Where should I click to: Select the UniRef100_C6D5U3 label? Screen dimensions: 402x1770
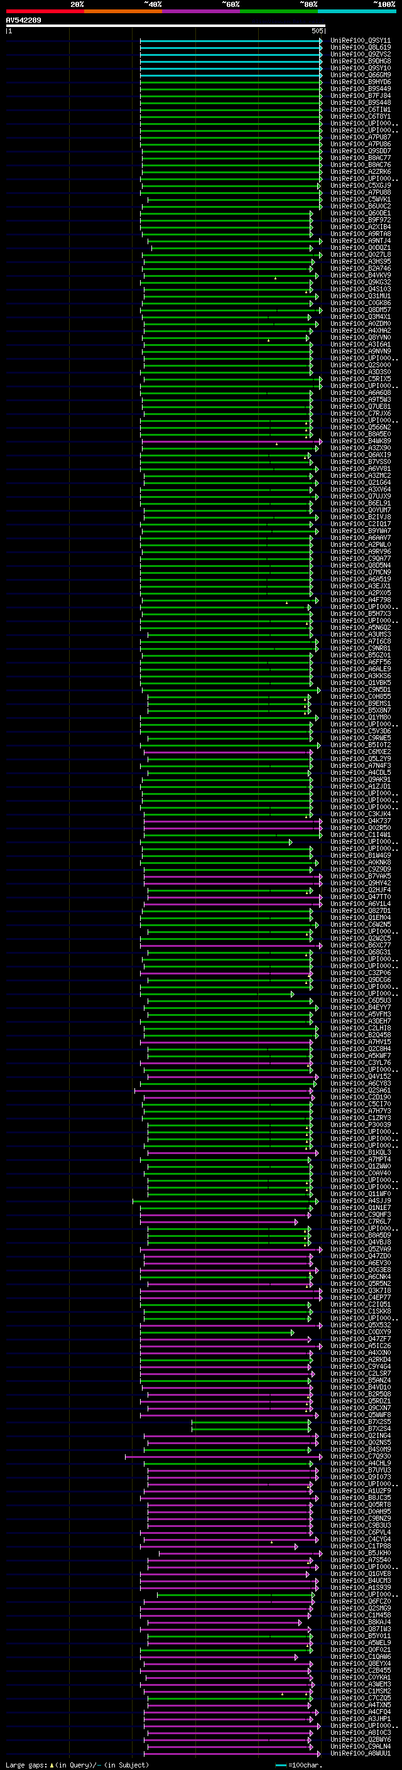coord(360,1000)
